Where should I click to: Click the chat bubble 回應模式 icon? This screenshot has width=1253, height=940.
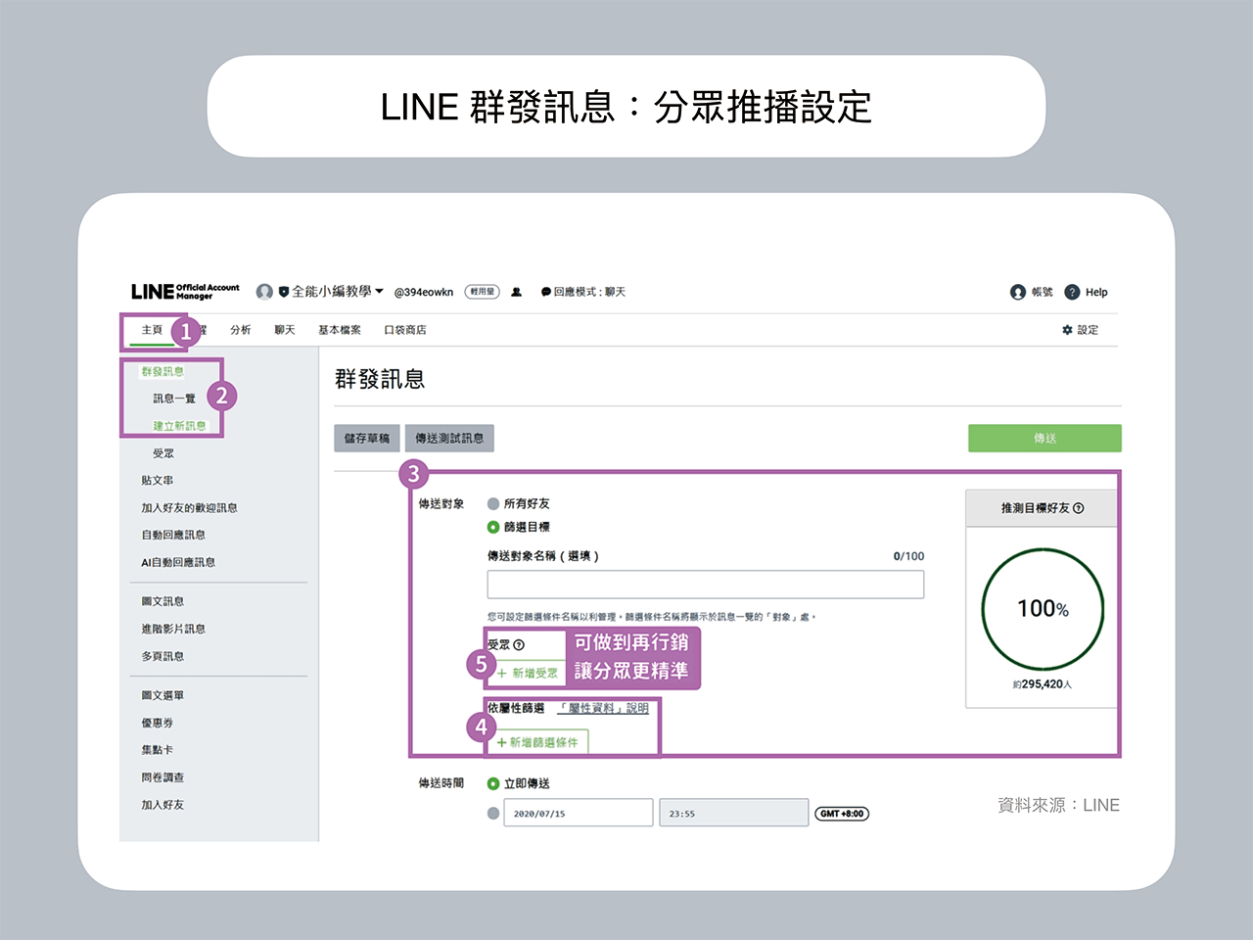point(546,292)
